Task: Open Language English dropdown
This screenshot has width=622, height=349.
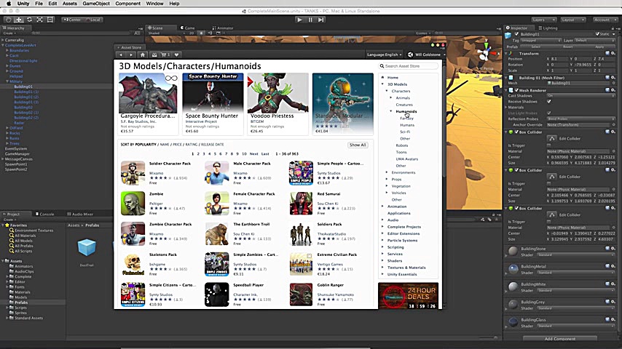Action: [x=384, y=55]
